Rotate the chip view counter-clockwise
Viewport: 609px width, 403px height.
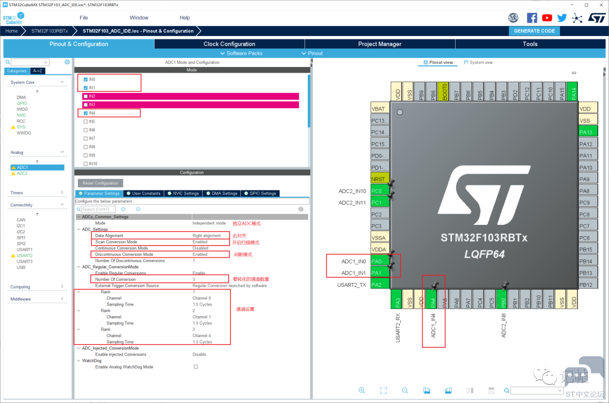[x=448, y=391]
